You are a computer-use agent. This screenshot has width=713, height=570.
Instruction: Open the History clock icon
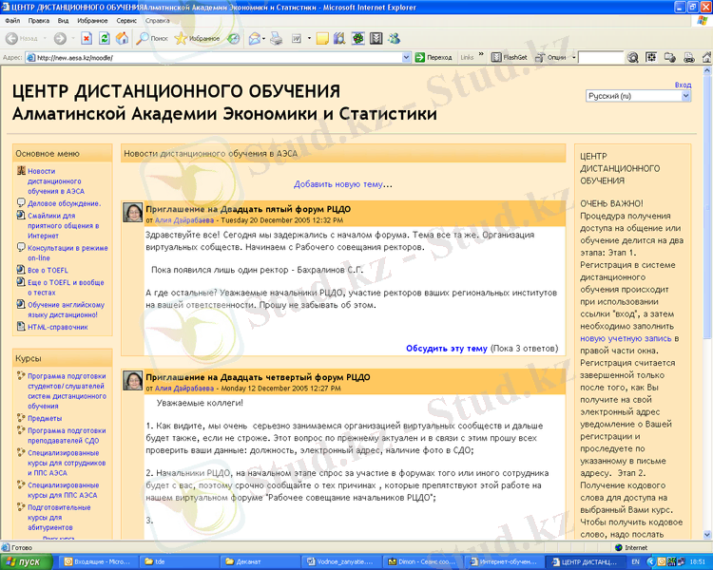(x=233, y=39)
